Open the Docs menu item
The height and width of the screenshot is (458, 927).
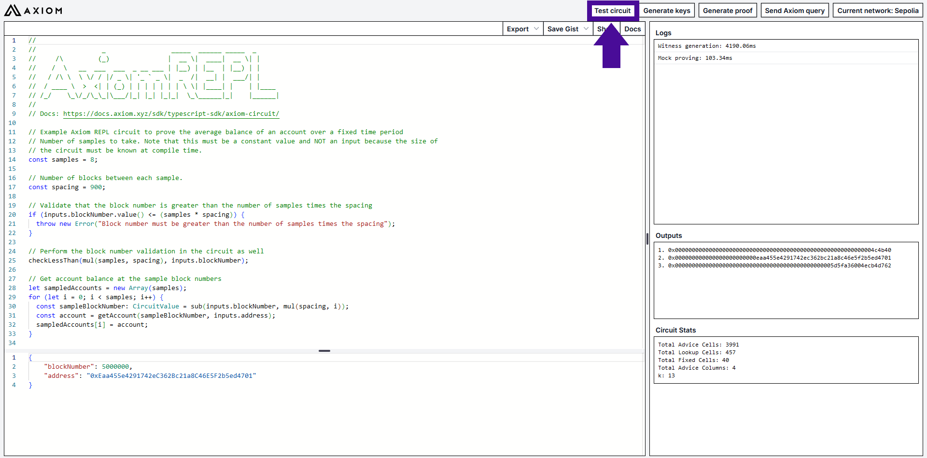[x=632, y=29]
